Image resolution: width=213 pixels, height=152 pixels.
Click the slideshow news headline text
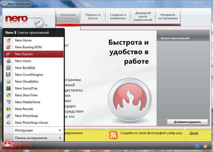click(151, 133)
